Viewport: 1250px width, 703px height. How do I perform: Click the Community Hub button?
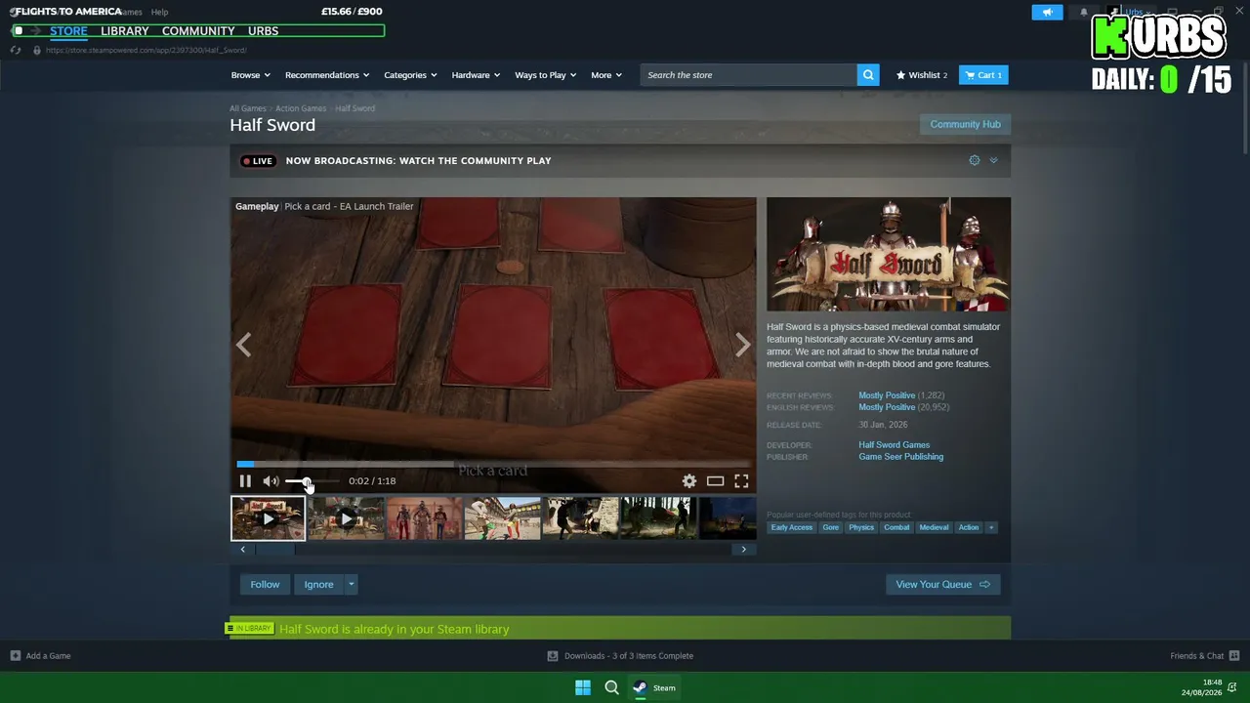pos(965,124)
